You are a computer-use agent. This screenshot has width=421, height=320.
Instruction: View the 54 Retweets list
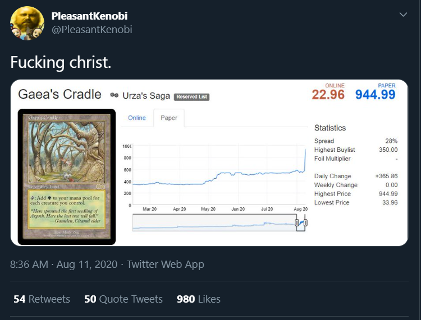click(42, 299)
